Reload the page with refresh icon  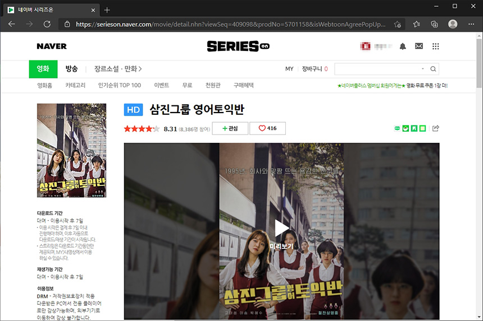click(47, 24)
